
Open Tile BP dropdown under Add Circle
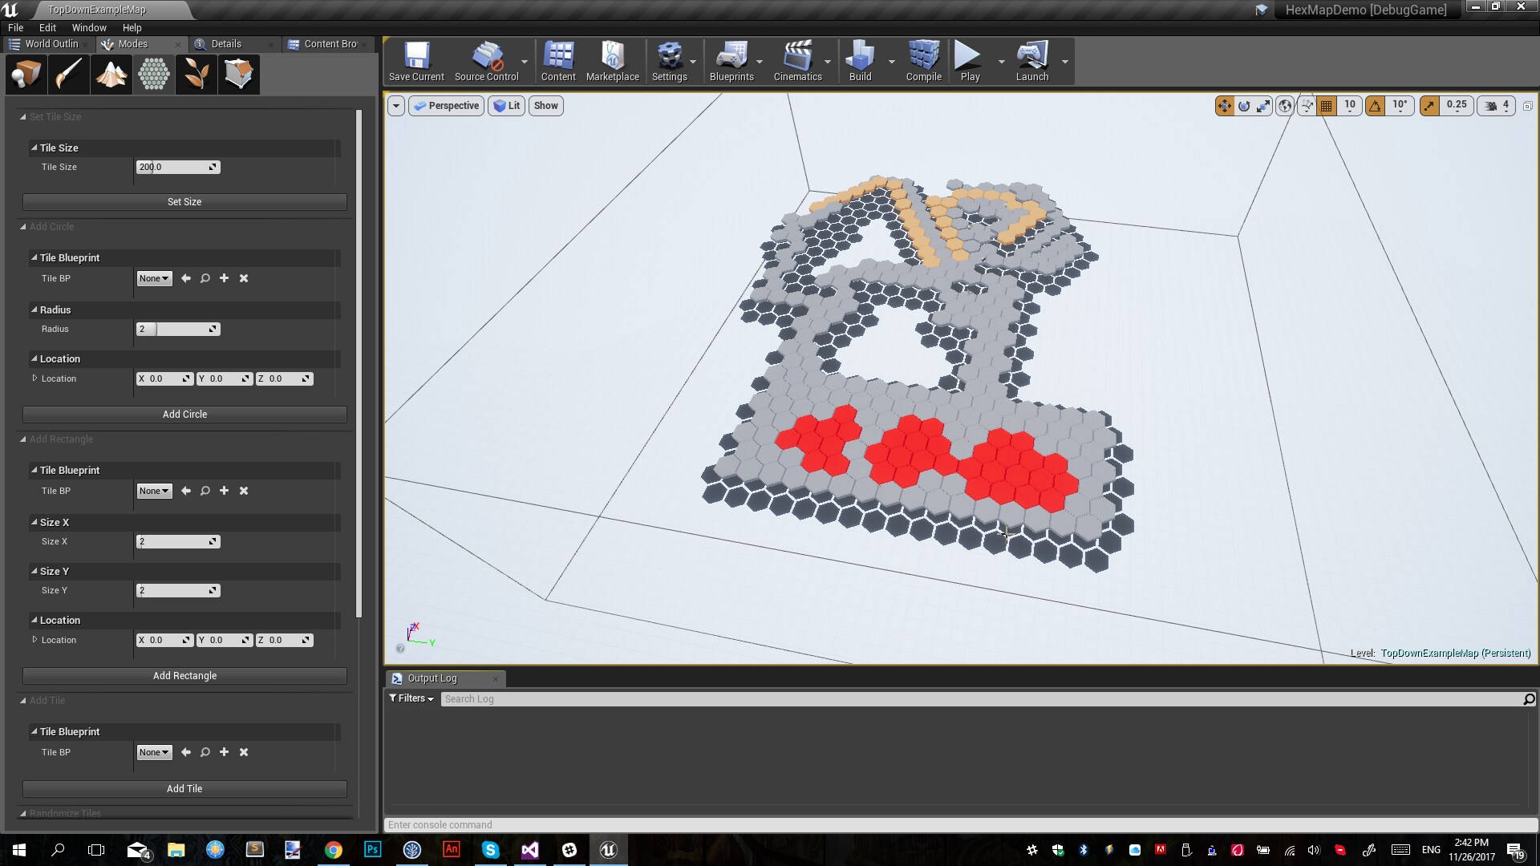click(154, 278)
